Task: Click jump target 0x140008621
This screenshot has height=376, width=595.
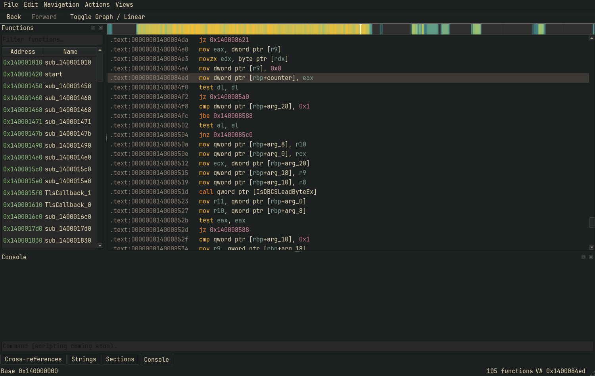Action: (x=229, y=40)
